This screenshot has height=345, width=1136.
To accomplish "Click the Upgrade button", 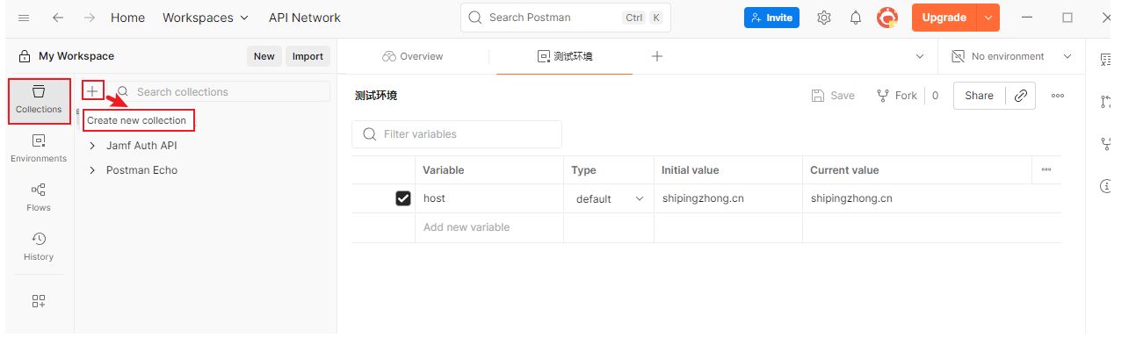I will point(944,18).
